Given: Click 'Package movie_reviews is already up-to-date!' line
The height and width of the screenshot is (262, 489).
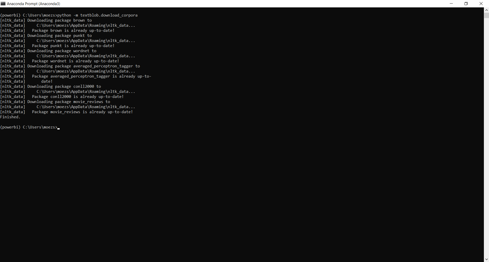Looking at the screenshot, I should tap(82, 112).
